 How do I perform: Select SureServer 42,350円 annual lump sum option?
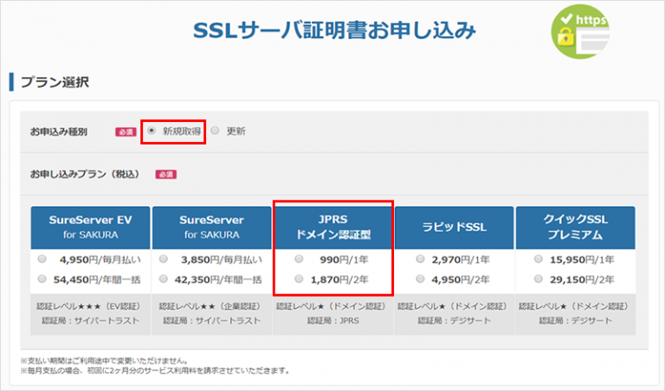tap(164, 279)
